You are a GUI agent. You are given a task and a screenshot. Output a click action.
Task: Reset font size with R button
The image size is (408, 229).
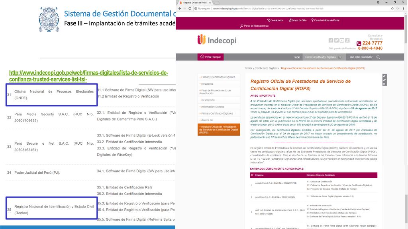coord(384,84)
